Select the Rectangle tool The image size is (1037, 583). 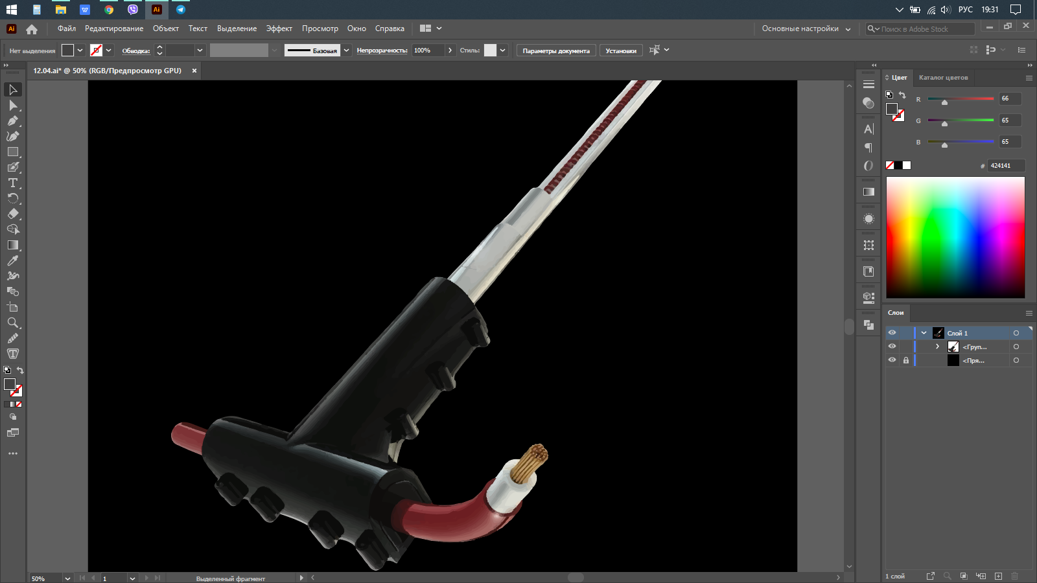(x=13, y=152)
